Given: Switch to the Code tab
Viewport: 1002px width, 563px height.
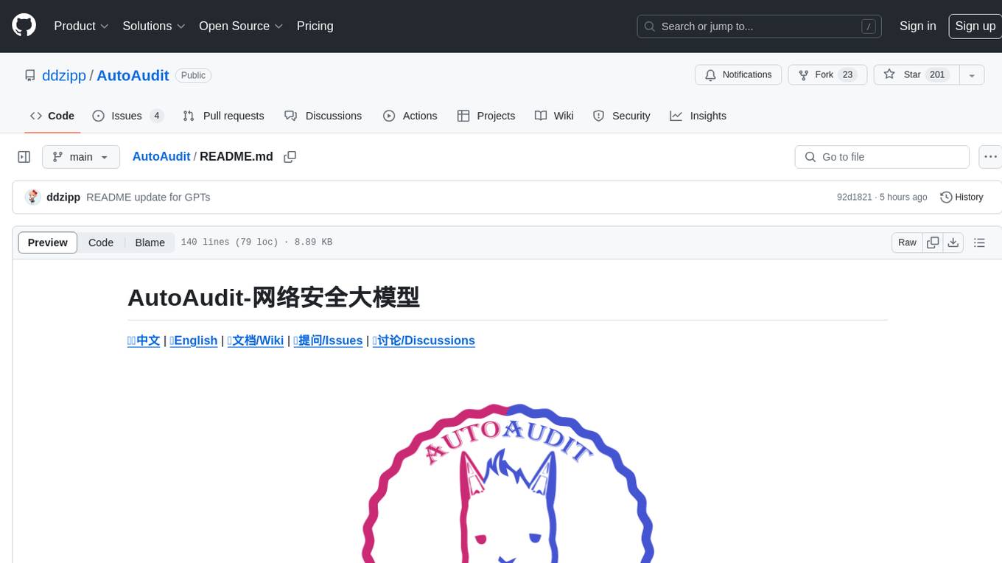Looking at the screenshot, I should (52, 116).
